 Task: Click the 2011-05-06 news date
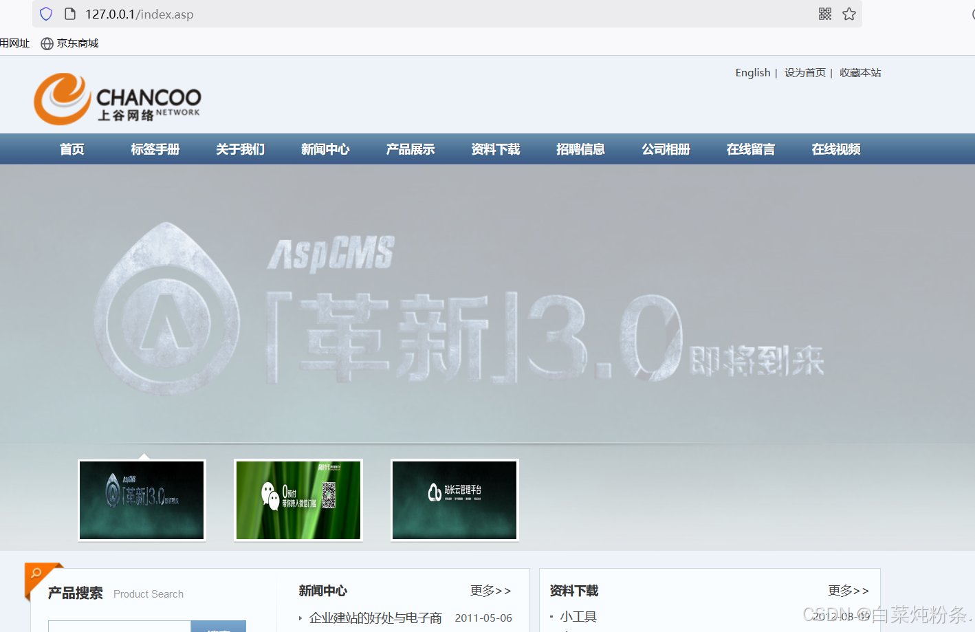pyautogui.click(x=483, y=618)
